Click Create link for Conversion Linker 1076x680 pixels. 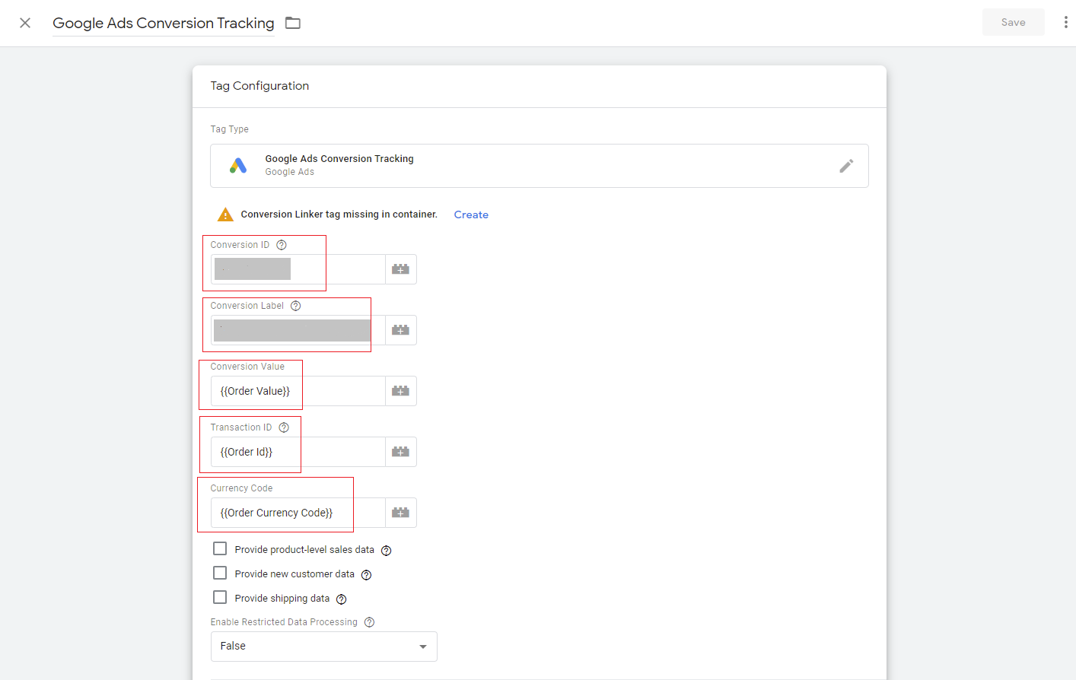tap(471, 214)
